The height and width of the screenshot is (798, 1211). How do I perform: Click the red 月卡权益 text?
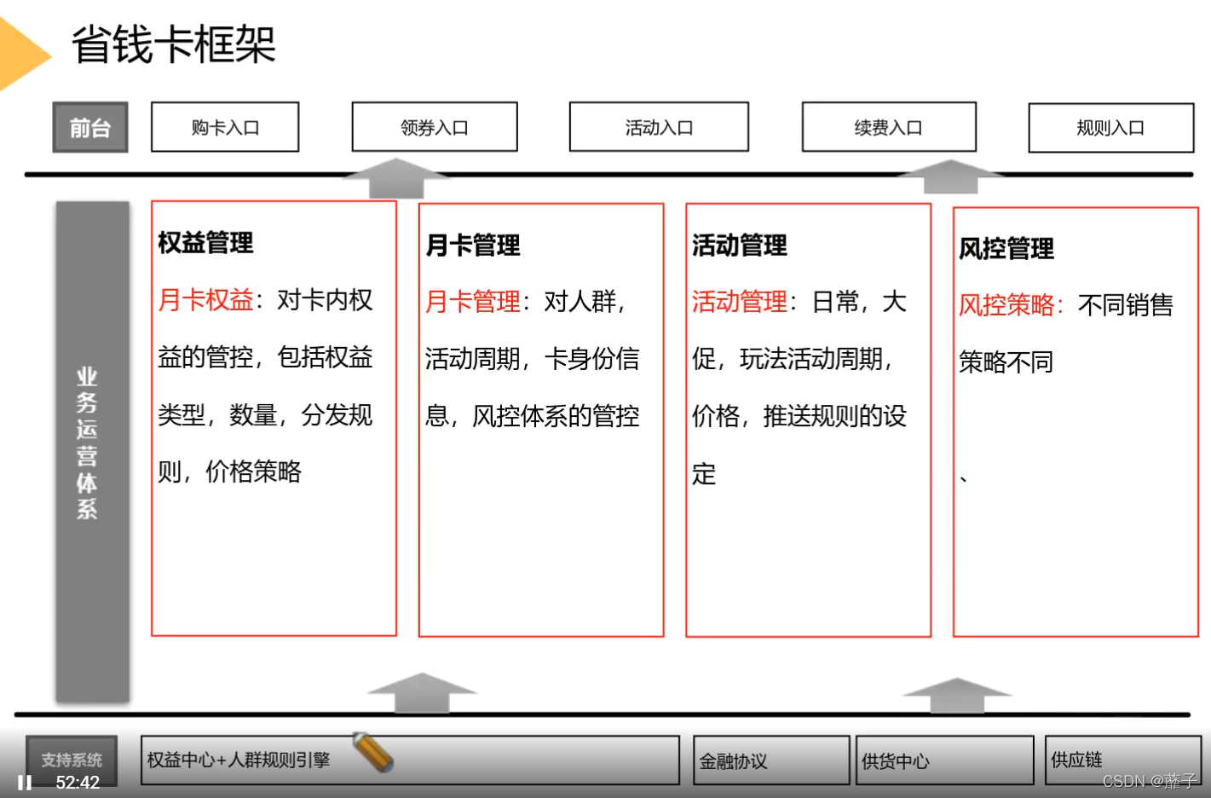[x=205, y=300]
